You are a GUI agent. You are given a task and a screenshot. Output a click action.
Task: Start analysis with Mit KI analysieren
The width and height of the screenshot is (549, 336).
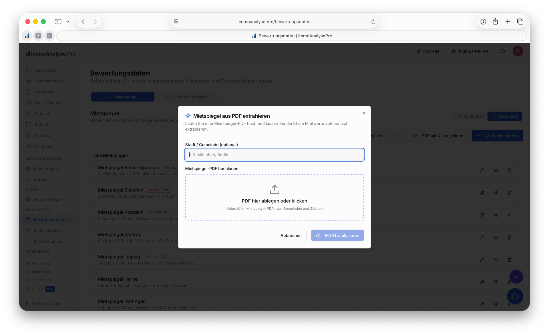point(337,235)
